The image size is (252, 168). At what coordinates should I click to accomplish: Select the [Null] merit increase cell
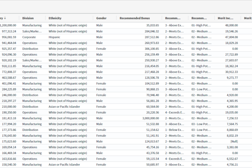click(x=233, y=141)
